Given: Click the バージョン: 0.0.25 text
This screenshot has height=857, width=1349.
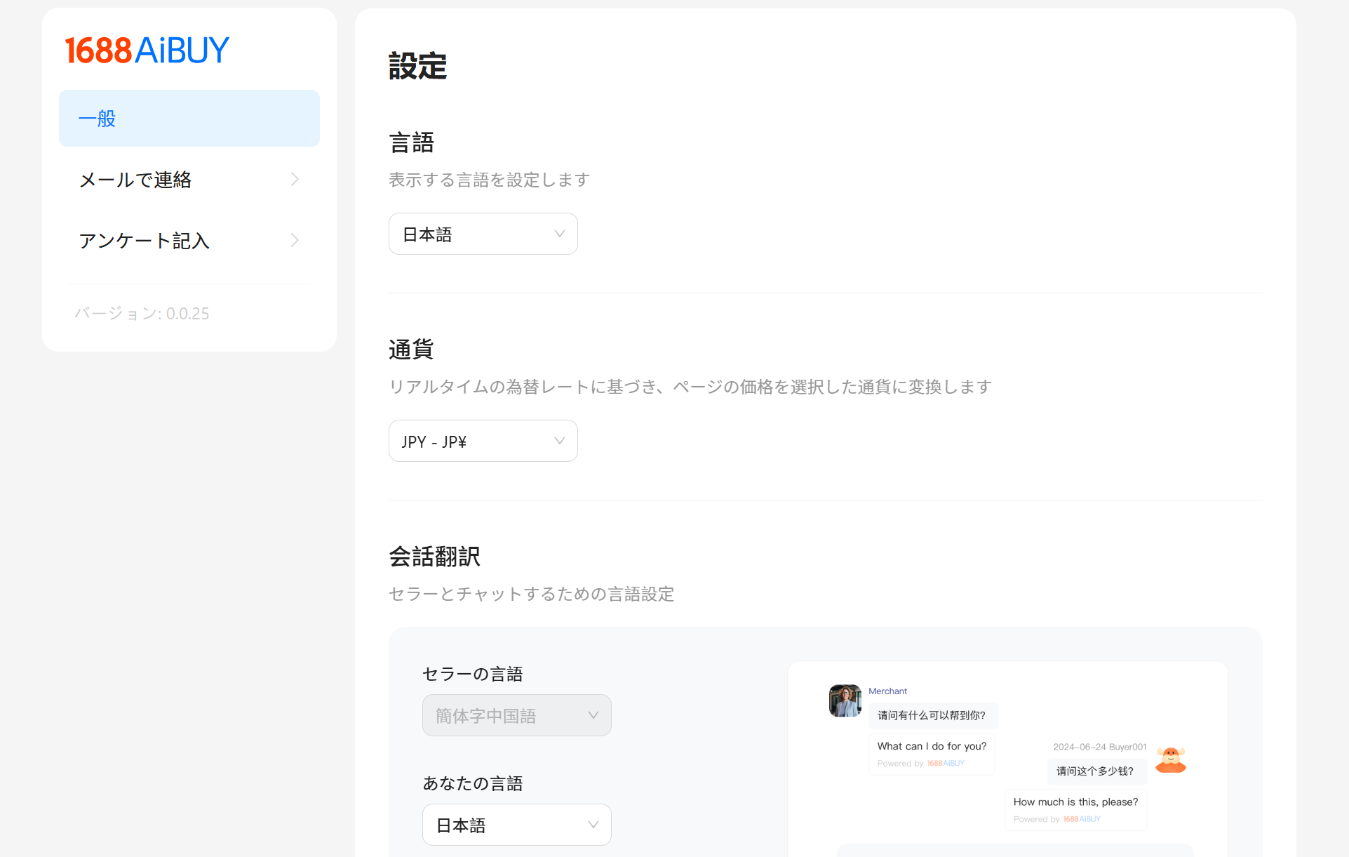Looking at the screenshot, I should 142,314.
